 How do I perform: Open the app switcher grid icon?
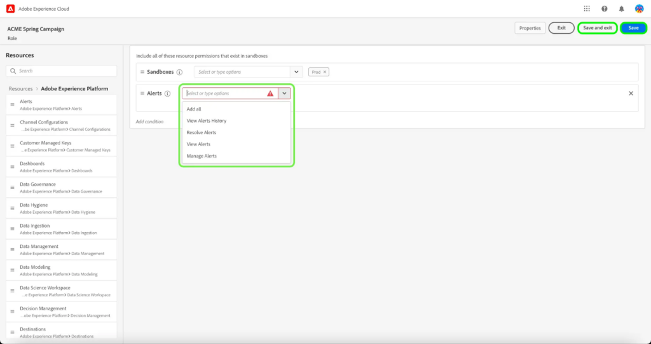click(x=587, y=9)
